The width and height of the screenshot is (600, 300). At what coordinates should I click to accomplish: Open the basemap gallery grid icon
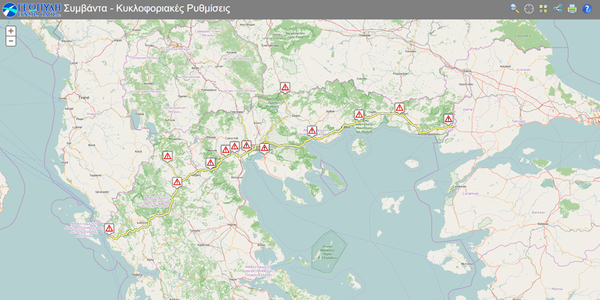click(x=543, y=9)
